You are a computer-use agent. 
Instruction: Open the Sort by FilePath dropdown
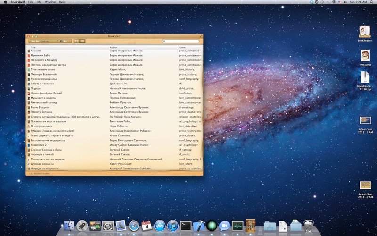point(49,42)
